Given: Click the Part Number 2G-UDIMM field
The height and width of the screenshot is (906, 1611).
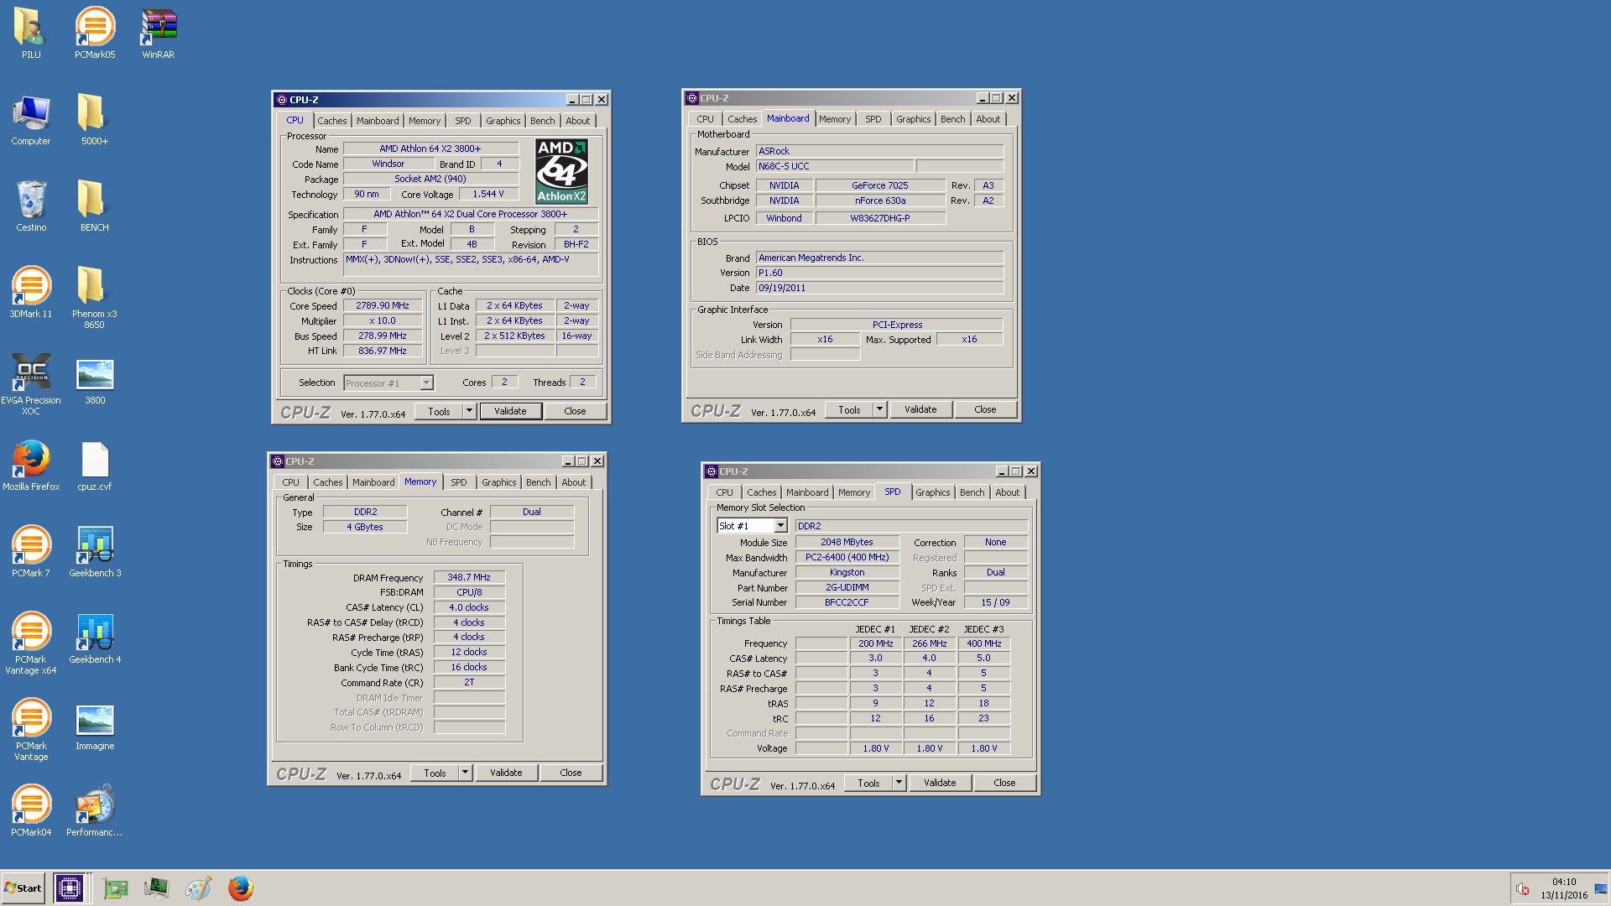Looking at the screenshot, I should pos(847,587).
